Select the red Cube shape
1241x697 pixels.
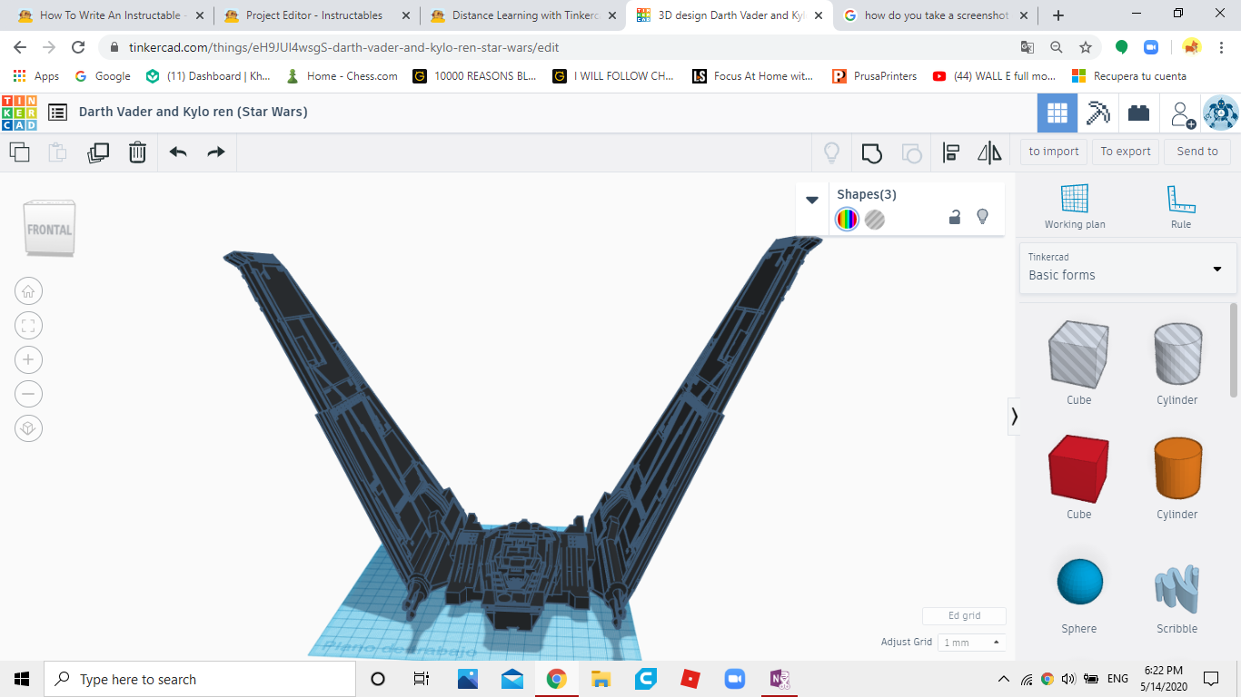[1078, 468]
